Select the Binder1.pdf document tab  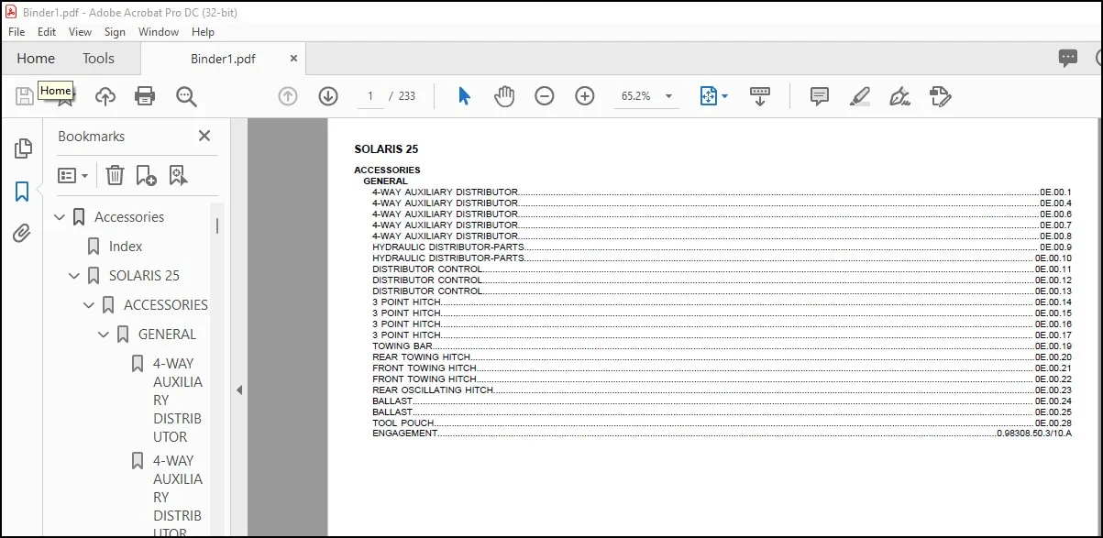(x=223, y=59)
